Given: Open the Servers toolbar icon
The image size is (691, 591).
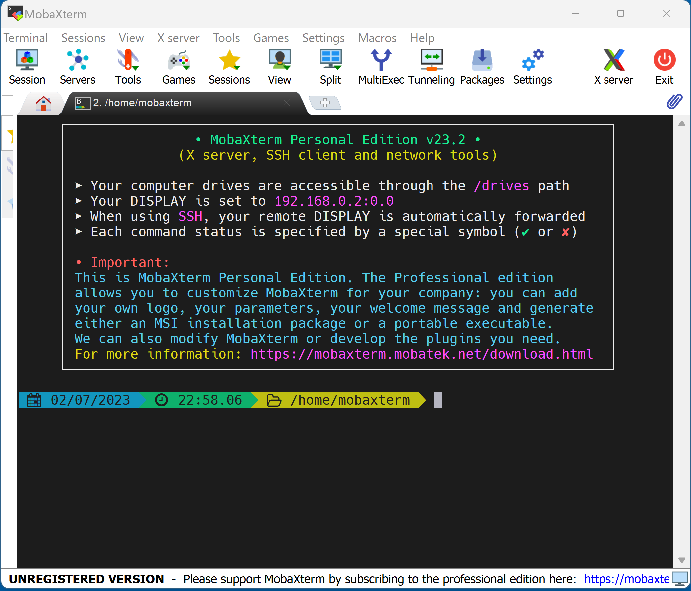Looking at the screenshot, I should coord(78,67).
